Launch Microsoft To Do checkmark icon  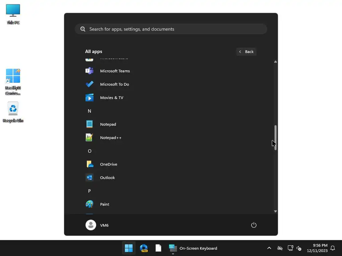pos(90,84)
